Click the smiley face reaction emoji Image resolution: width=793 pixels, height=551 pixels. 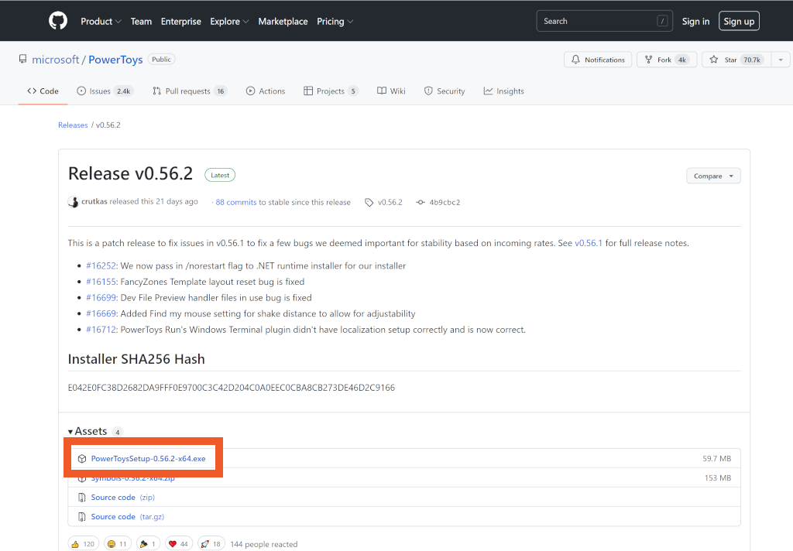tap(111, 544)
